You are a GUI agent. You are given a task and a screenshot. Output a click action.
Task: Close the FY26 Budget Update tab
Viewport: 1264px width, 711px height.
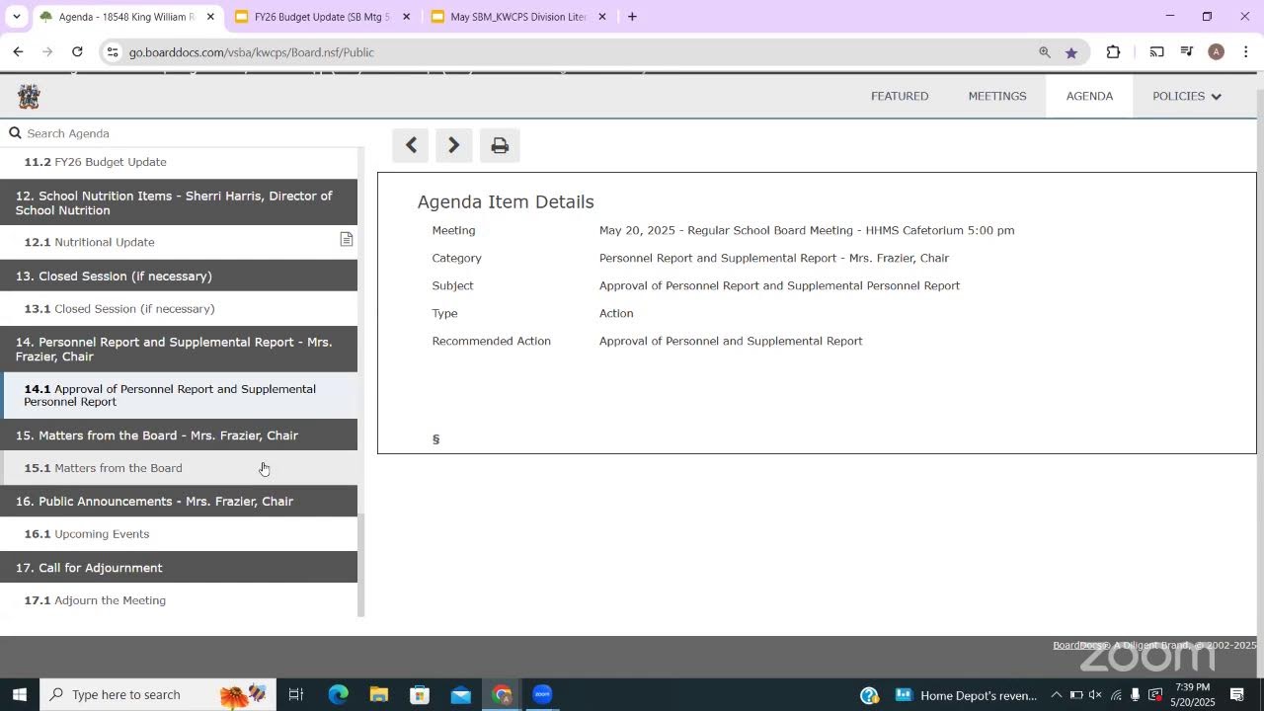click(x=406, y=17)
